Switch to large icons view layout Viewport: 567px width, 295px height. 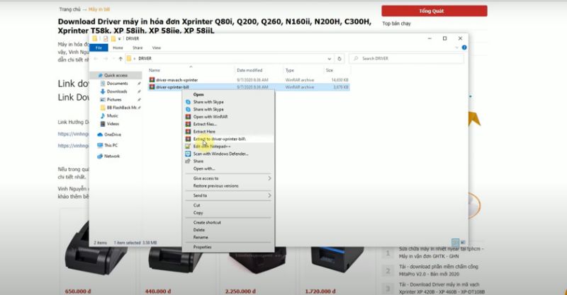(461, 241)
